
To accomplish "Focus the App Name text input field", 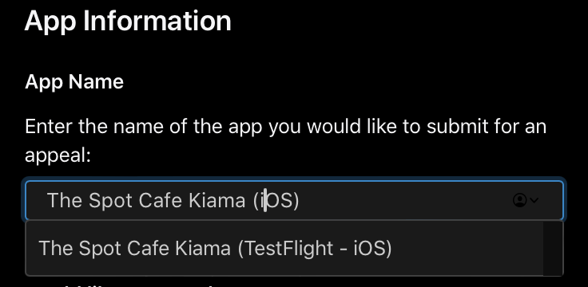I will coord(294,200).
